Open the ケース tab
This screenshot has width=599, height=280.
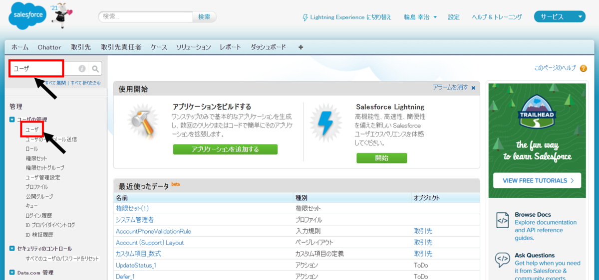coord(159,47)
